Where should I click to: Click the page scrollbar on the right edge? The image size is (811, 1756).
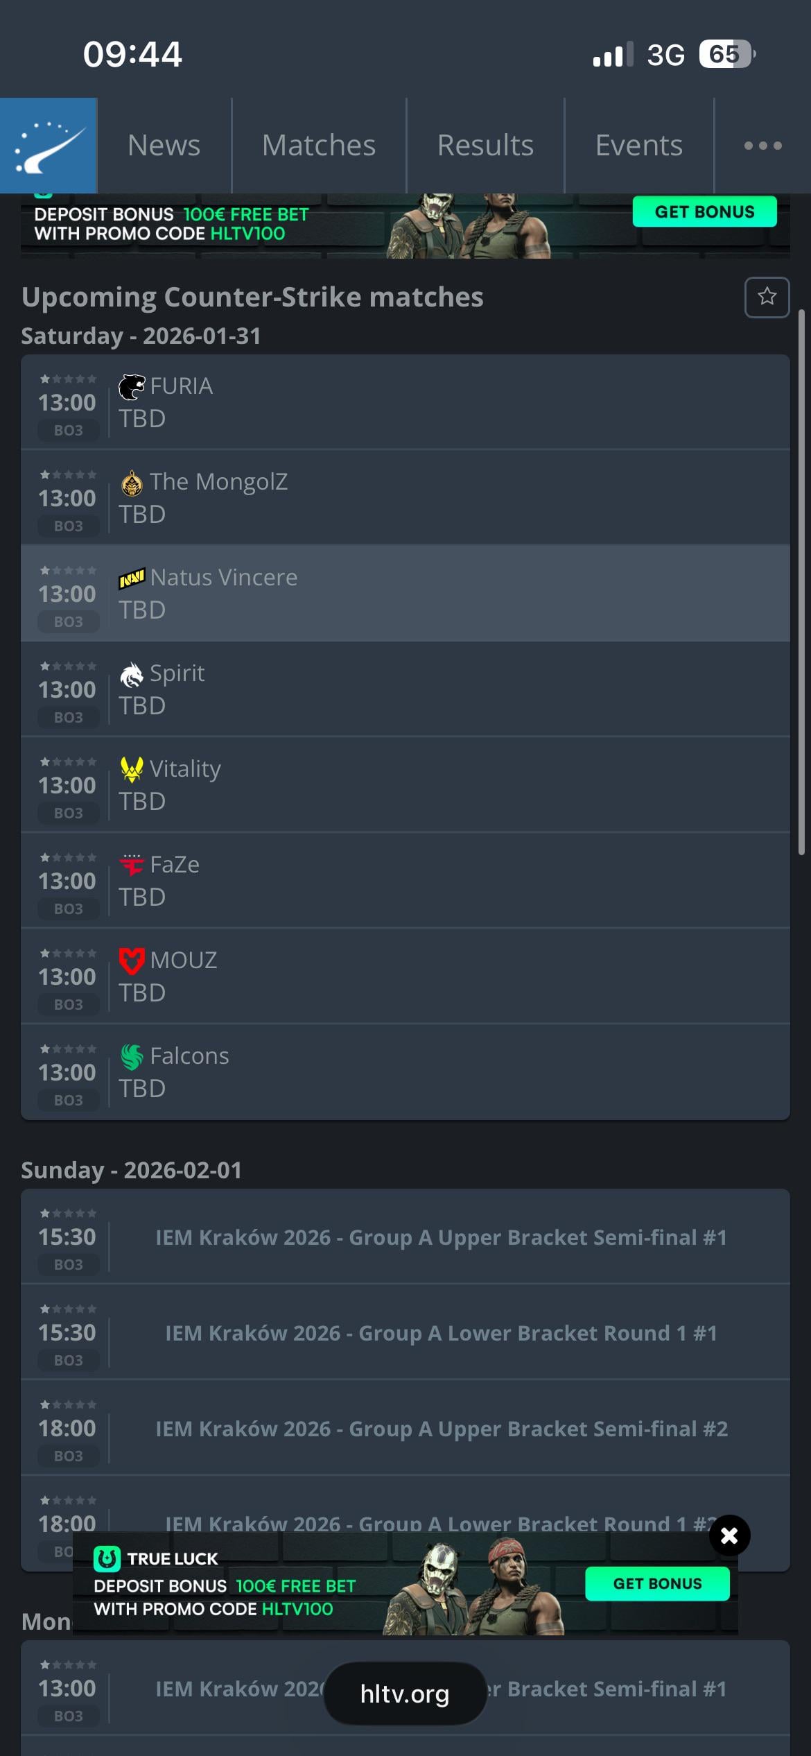pyautogui.click(x=801, y=583)
